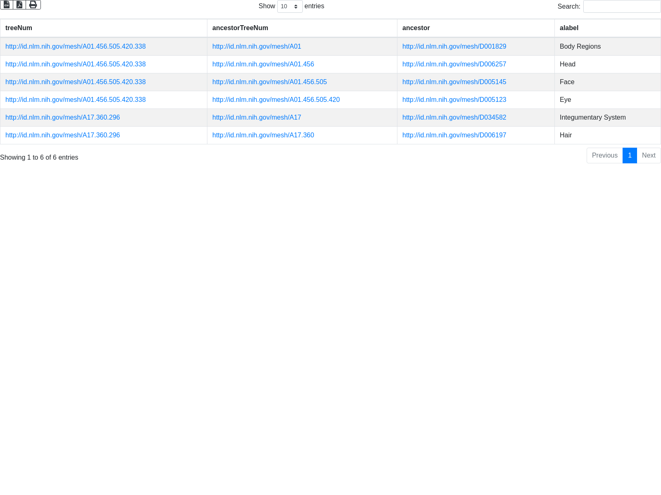
Task: Sort by the treeNum column header
Action: pyautogui.click(x=19, y=28)
